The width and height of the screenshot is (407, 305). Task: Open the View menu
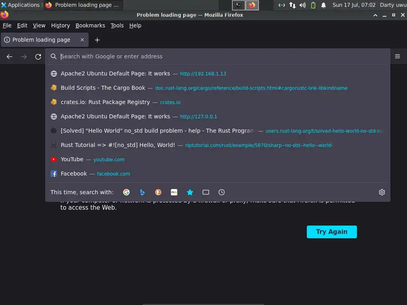tap(39, 25)
